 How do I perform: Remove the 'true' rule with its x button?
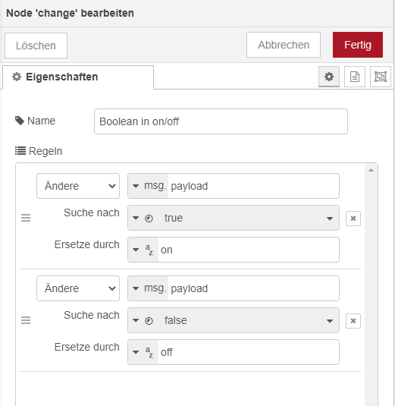click(353, 219)
